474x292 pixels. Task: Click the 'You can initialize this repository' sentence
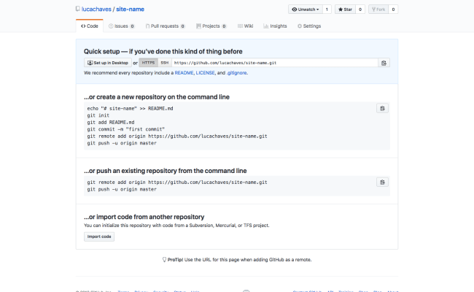[176, 226]
